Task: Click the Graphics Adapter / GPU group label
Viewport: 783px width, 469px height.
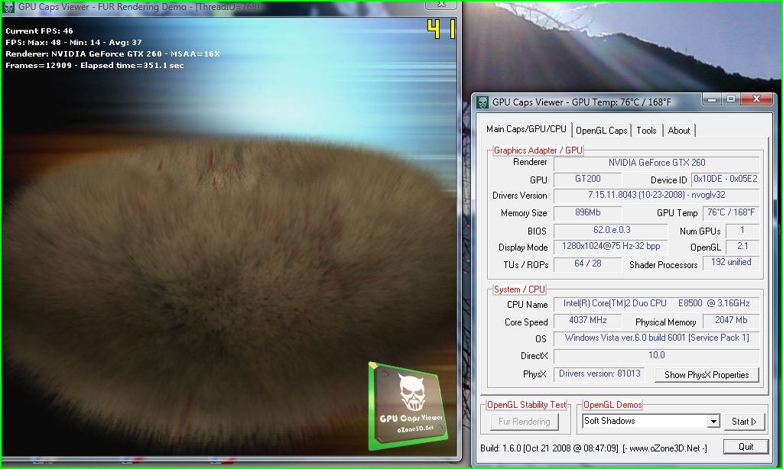Action: (x=538, y=150)
